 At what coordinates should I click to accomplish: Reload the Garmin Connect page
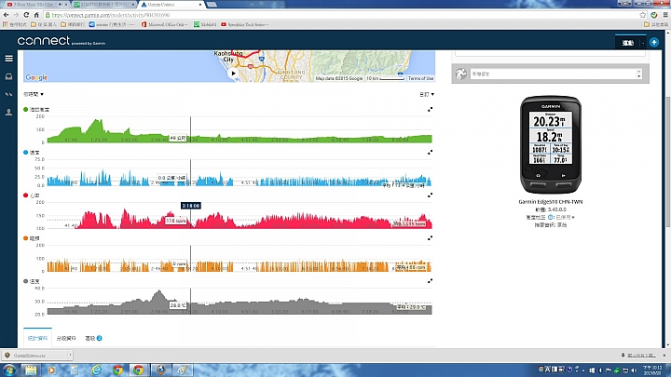(26, 15)
